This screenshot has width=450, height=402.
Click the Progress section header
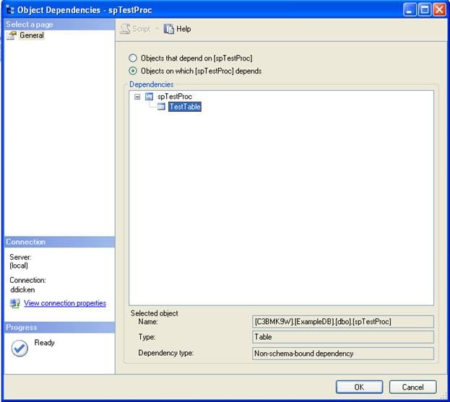(x=60, y=328)
